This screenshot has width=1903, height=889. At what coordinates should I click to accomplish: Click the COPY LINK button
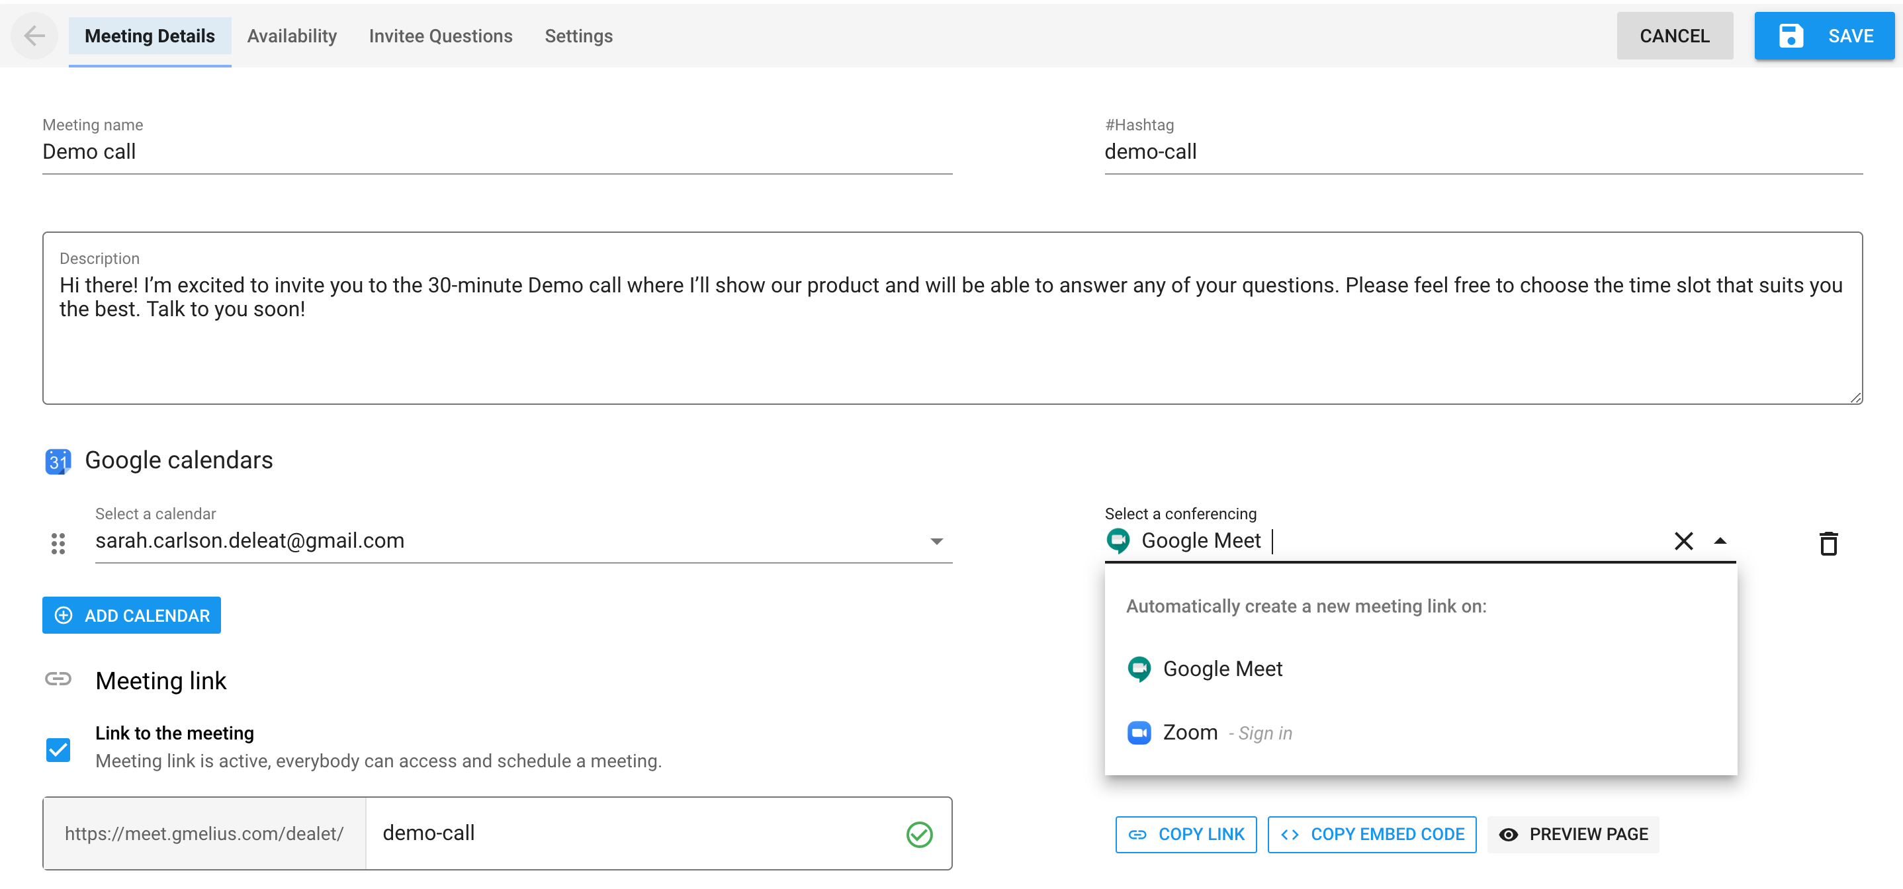pyautogui.click(x=1186, y=834)
